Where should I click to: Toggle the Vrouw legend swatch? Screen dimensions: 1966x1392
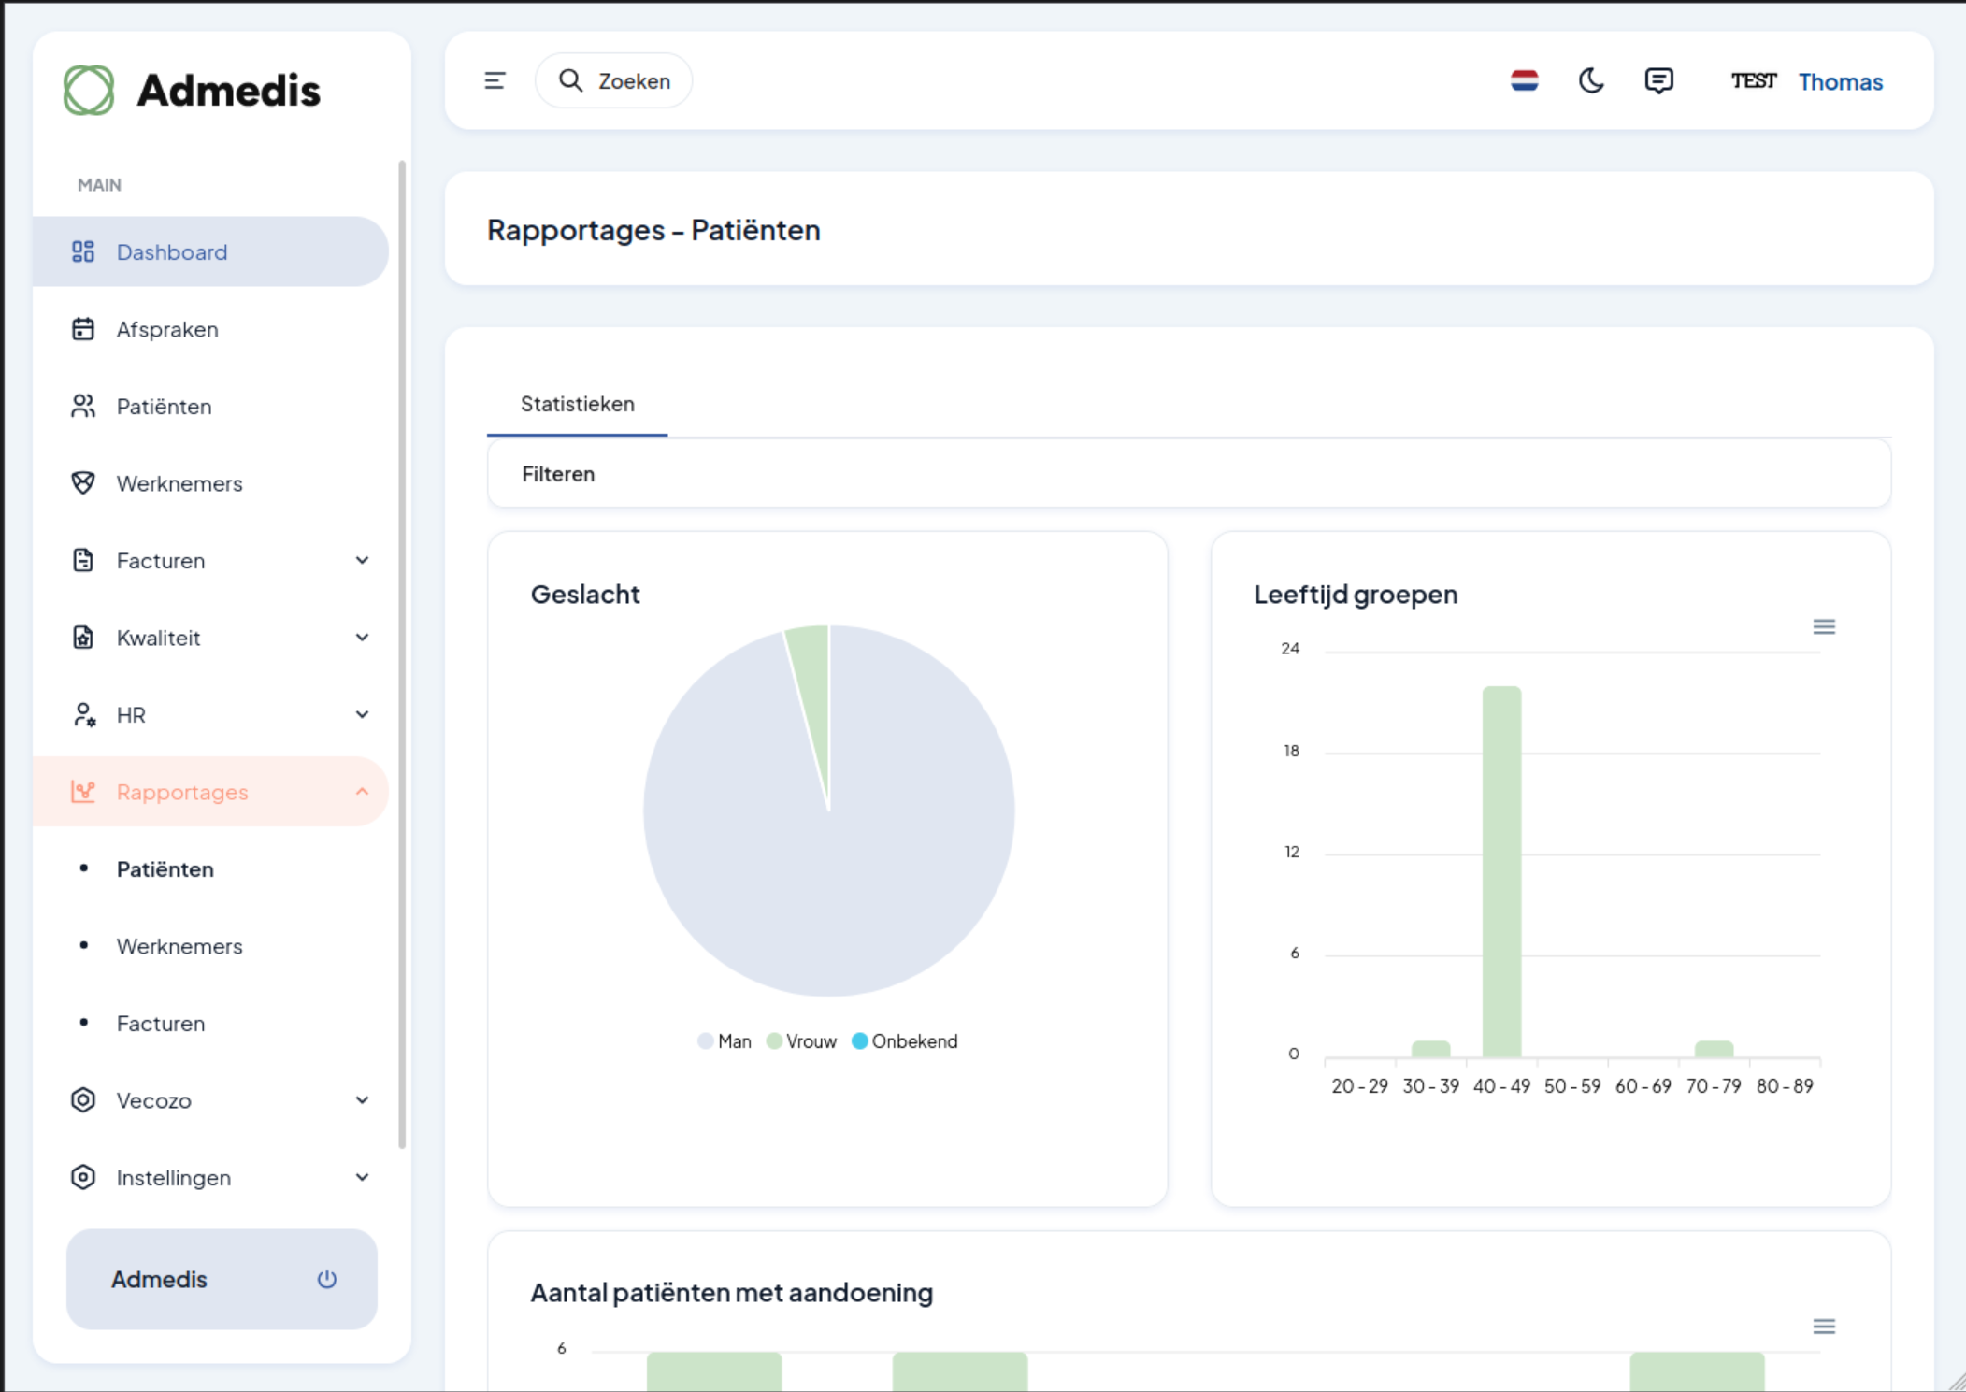(774, 1041)
